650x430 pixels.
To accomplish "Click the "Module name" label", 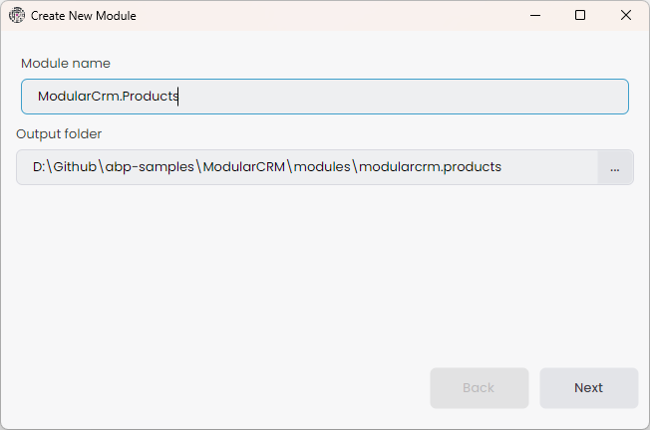I will tap(66, 64).
